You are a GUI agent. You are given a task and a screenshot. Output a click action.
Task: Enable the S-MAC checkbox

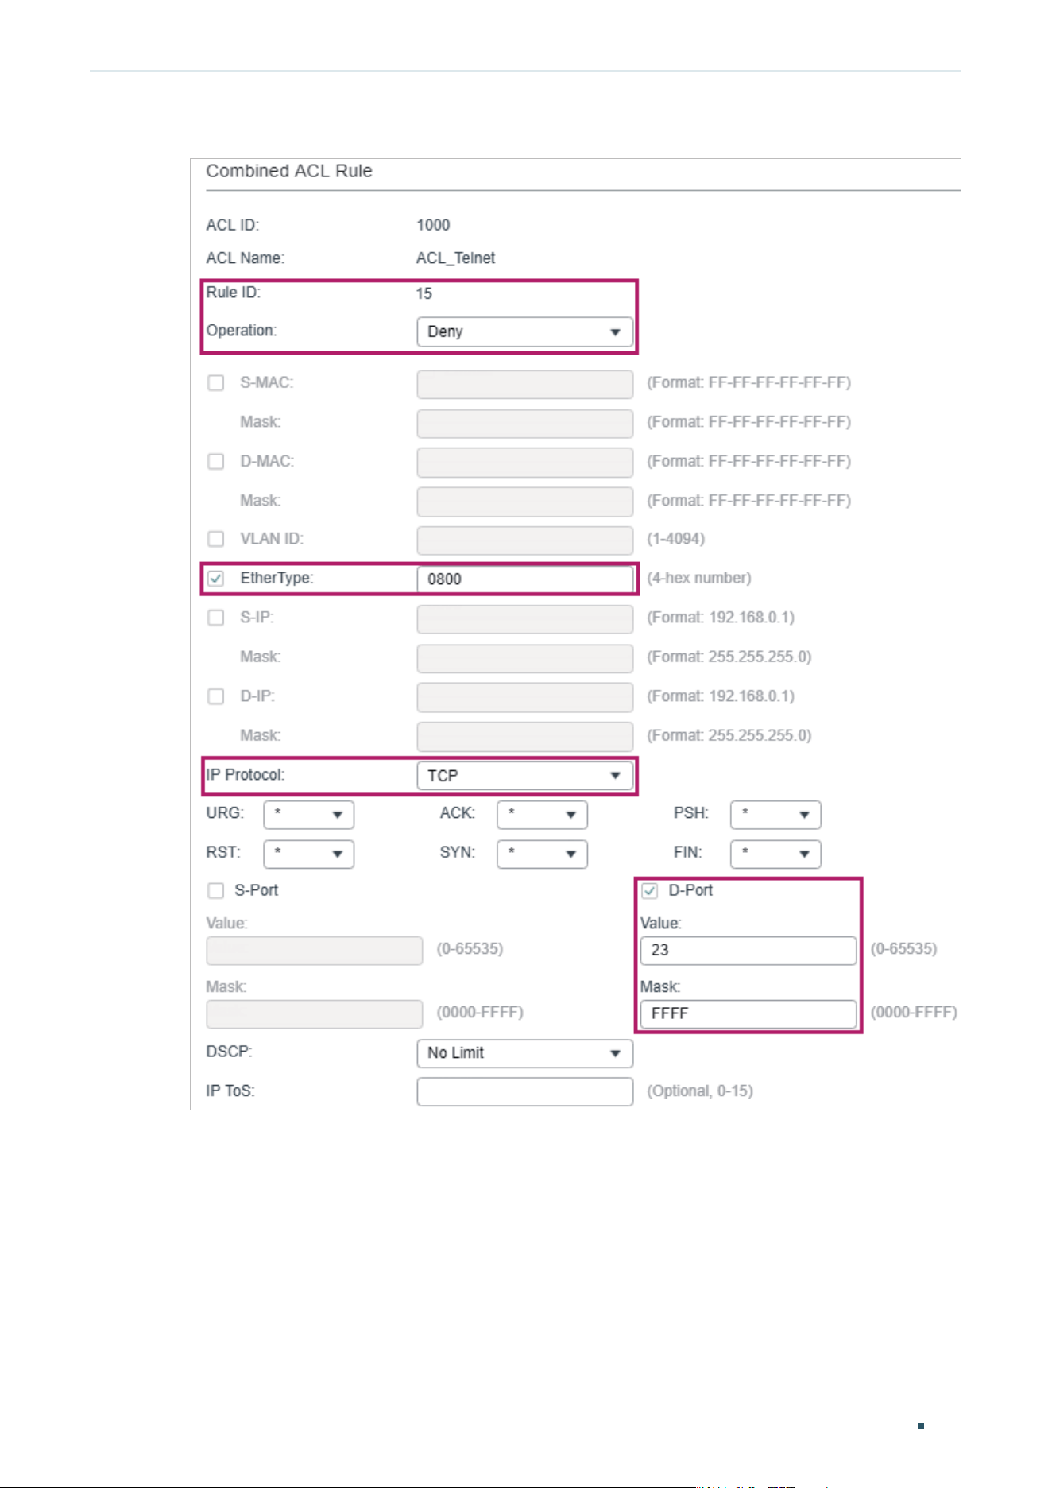click(215, 383)
